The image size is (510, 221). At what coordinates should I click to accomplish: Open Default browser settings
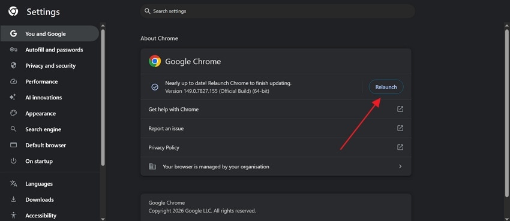point(49,145)
